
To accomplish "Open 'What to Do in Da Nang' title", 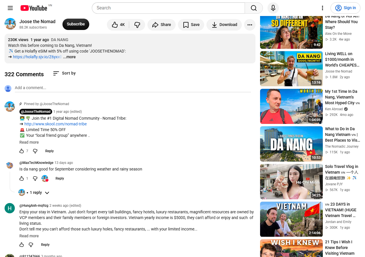I will click(x=342, y=134).
